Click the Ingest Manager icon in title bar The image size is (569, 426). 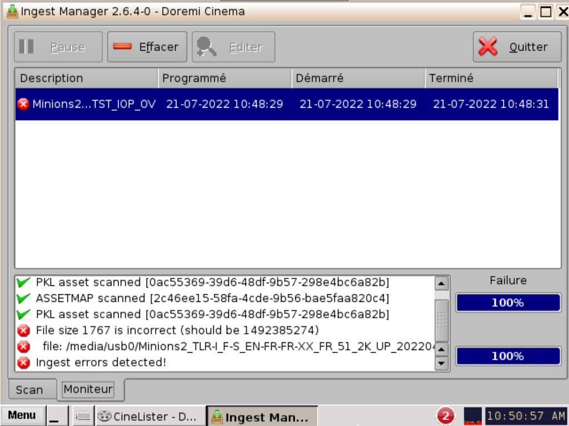coord(12,12)
